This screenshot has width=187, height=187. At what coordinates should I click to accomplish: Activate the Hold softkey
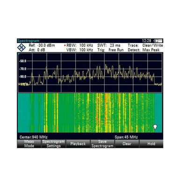coord(151,144)
